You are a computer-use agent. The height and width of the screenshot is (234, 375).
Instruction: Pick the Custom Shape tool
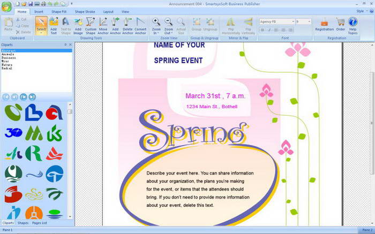point(91,26)
